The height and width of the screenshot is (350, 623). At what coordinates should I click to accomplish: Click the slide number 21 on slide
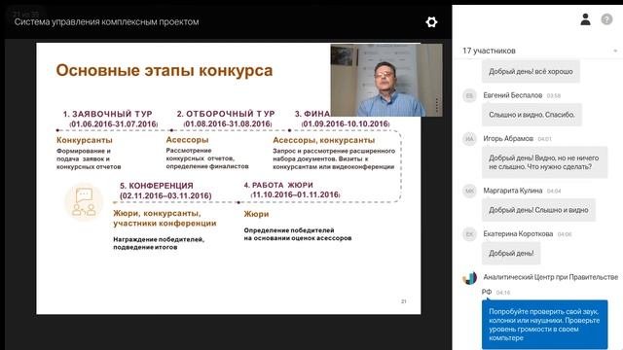pos(404,301)
